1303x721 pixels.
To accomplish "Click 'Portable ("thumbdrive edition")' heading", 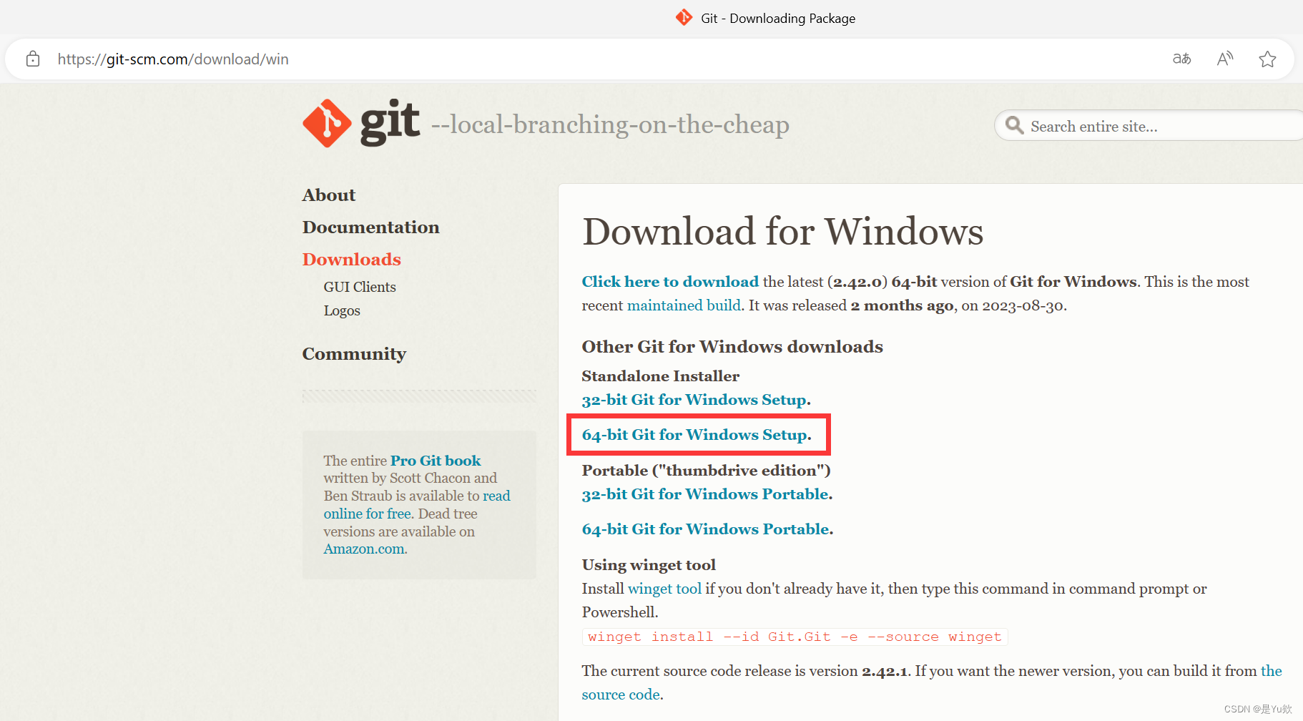I will point(707,471).
